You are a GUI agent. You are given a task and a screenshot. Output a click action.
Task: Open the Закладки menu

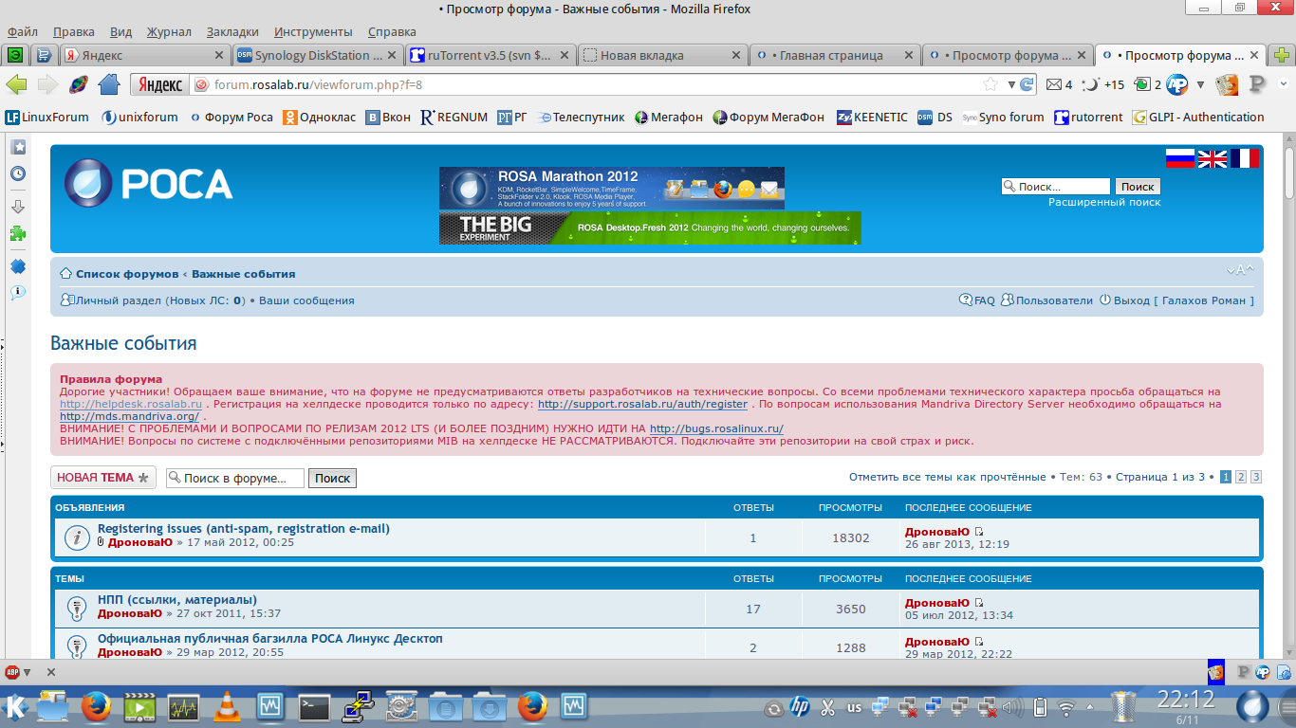232,32
